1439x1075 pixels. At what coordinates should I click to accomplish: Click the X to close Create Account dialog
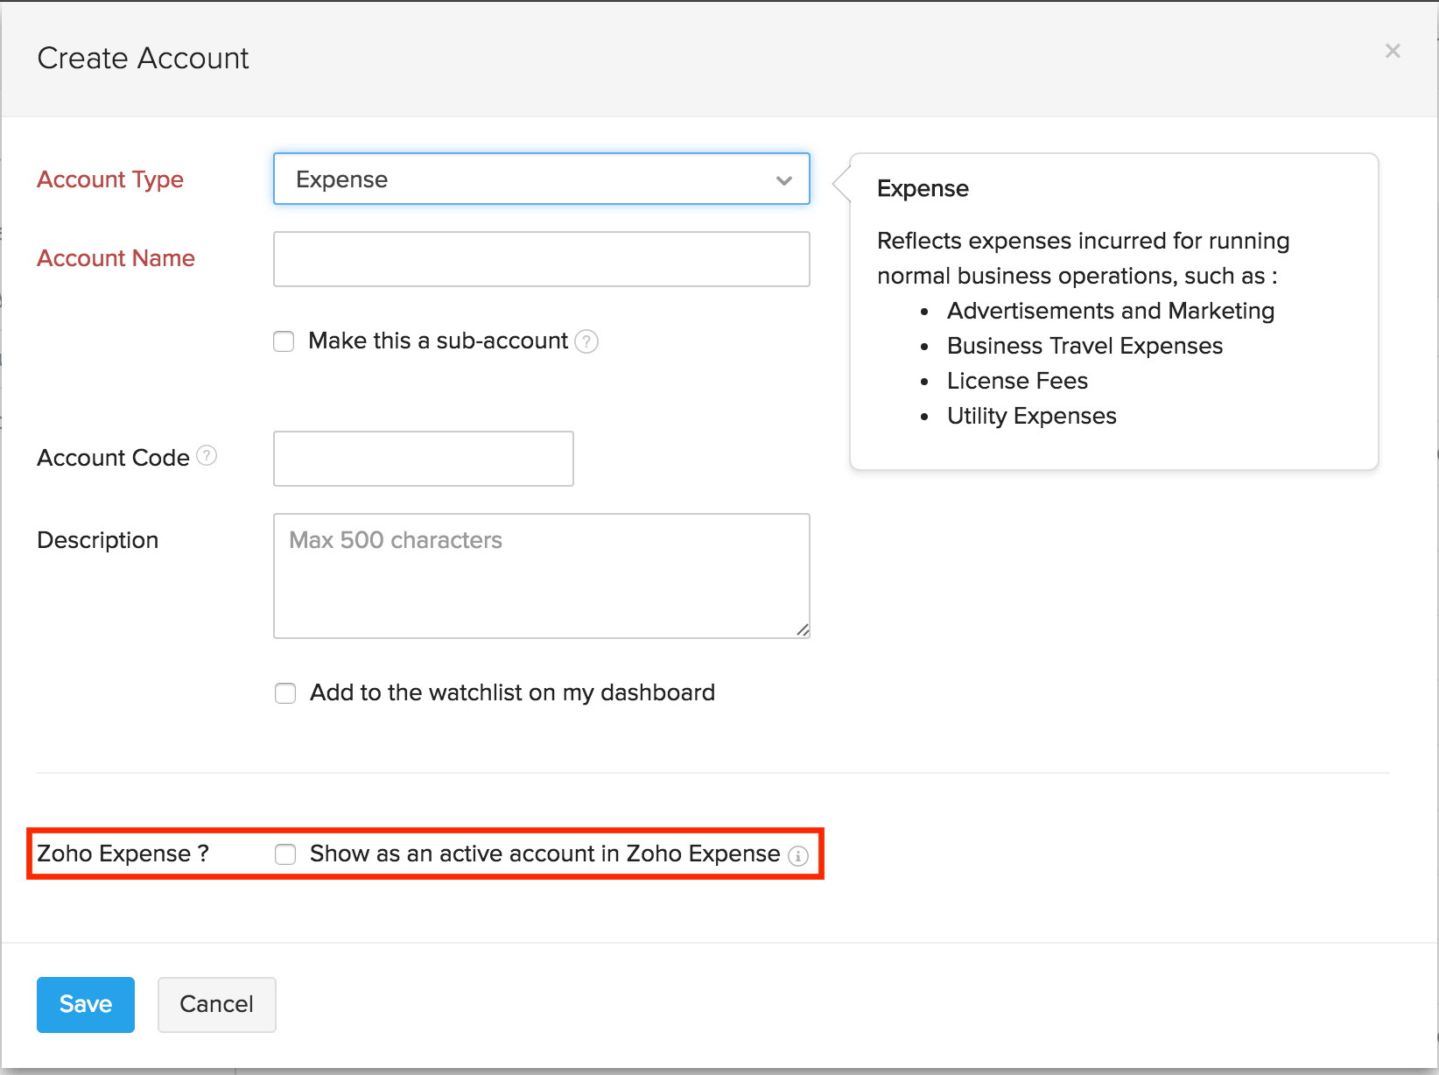tap(1393, 50)
